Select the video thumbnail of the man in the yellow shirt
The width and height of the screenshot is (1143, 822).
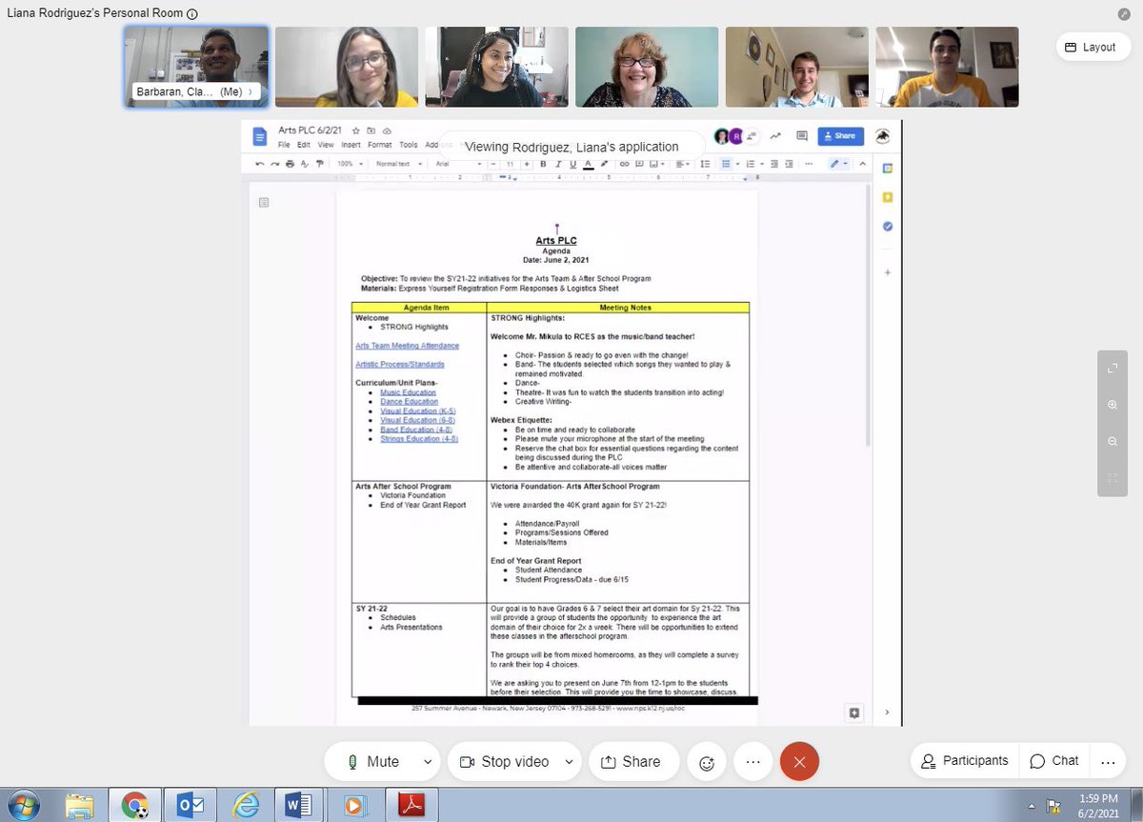(947, 66)
